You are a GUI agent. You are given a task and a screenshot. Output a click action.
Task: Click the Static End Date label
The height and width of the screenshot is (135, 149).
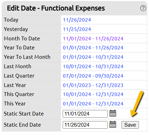[22, 125]
